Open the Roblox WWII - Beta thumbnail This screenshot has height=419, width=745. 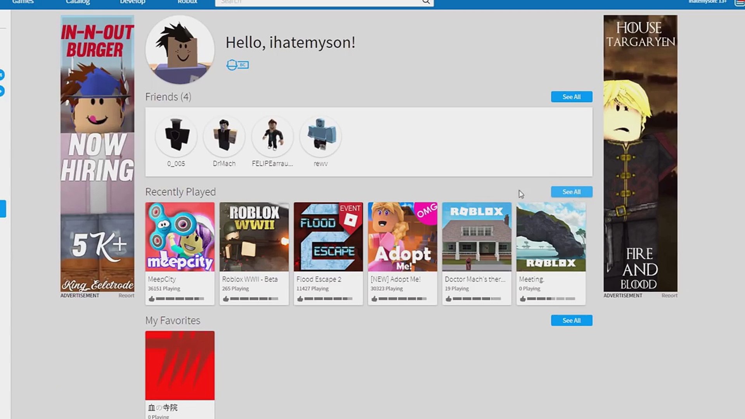[x=254, y=237]
